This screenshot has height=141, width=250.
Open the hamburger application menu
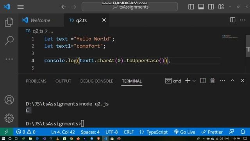21,7
